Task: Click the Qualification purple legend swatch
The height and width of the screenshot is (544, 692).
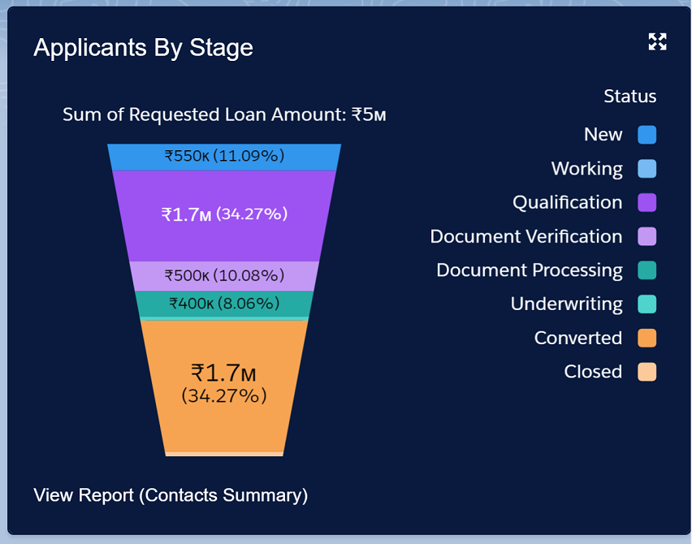Action: [x=647, y=202]
